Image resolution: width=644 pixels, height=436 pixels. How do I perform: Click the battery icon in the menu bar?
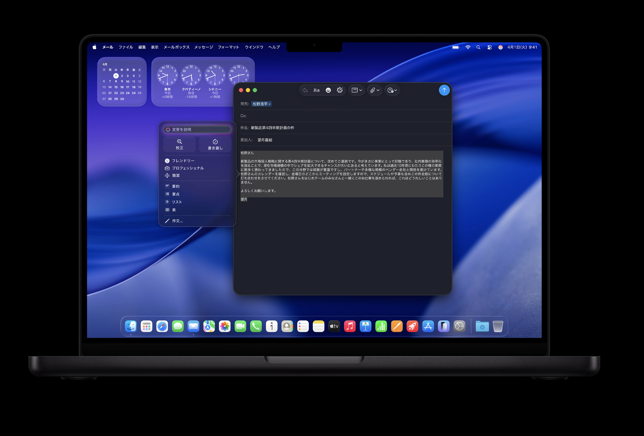coord(456,47)
